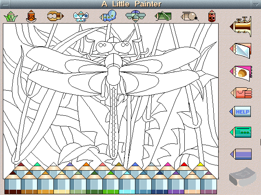Choose the winged fly pencil with purple head
Image resolution: width=261 pixels, height=195 pixels.
[135, 16]
